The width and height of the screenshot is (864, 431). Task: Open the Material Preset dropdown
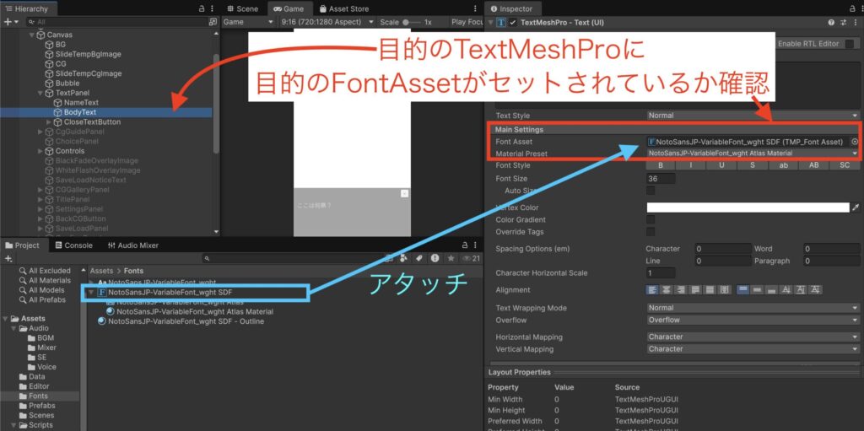(753, 154)
